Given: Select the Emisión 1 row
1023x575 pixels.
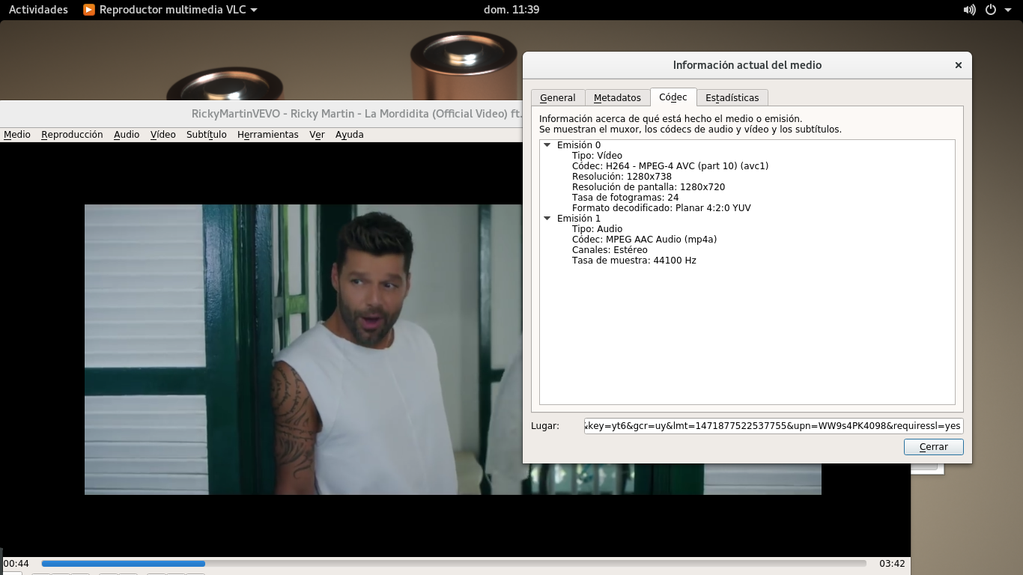Looking at the screenshot, I should coord(747,219).
